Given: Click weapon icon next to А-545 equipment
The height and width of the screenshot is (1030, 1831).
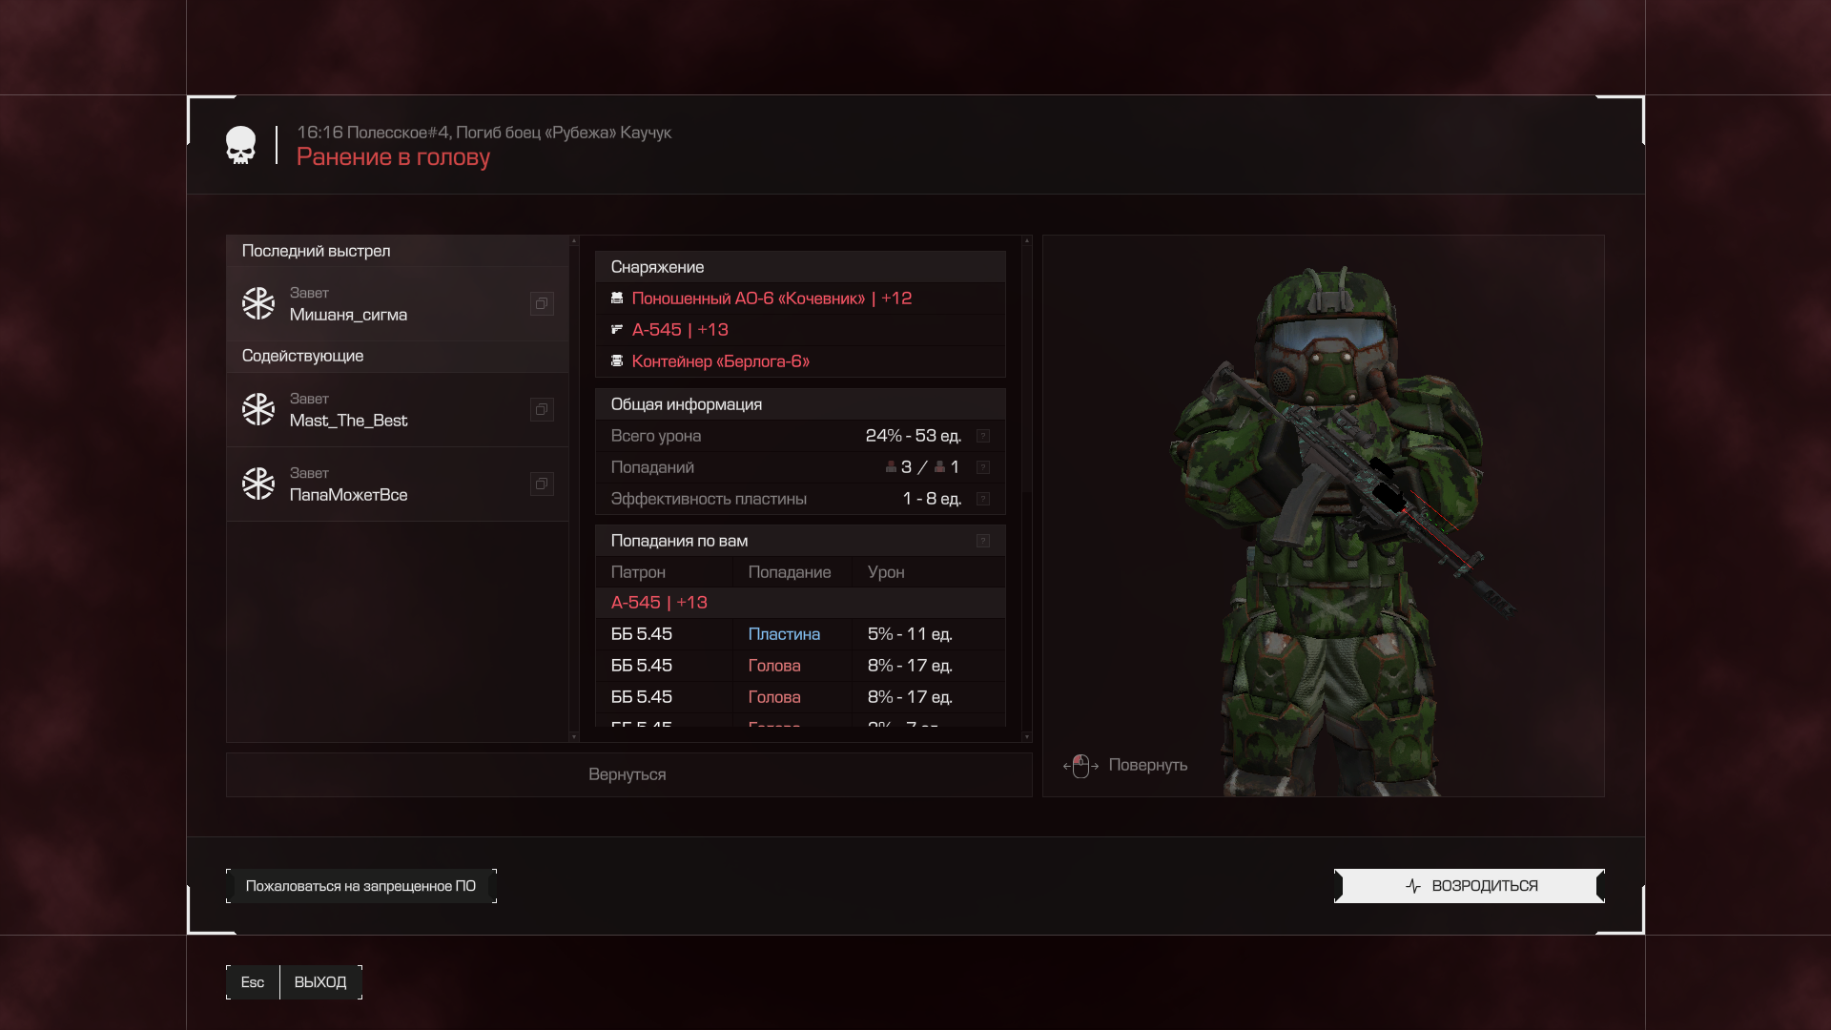Looking at the screenshot, I should (x=617, y=330).
